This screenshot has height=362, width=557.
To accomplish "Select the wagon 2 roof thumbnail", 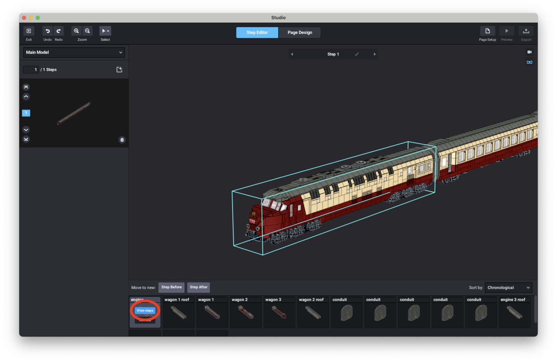I will pos(313,313).
